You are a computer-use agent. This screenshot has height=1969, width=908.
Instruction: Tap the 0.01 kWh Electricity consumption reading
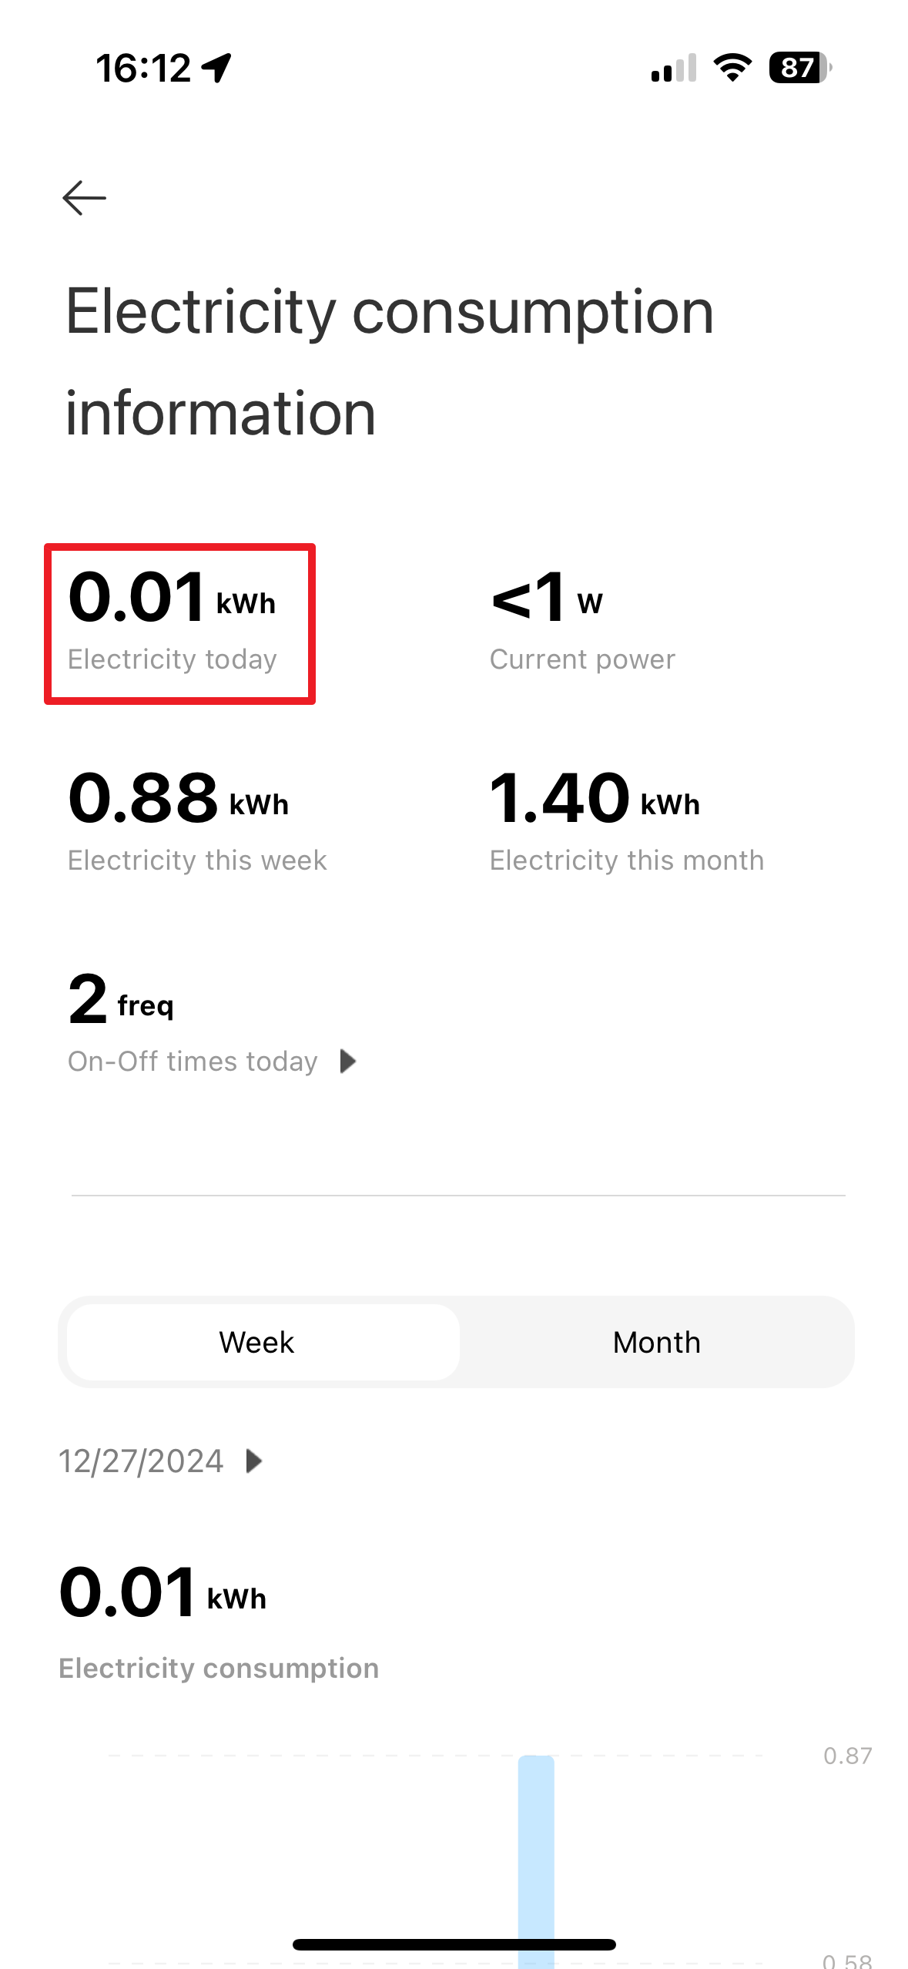163,1593
